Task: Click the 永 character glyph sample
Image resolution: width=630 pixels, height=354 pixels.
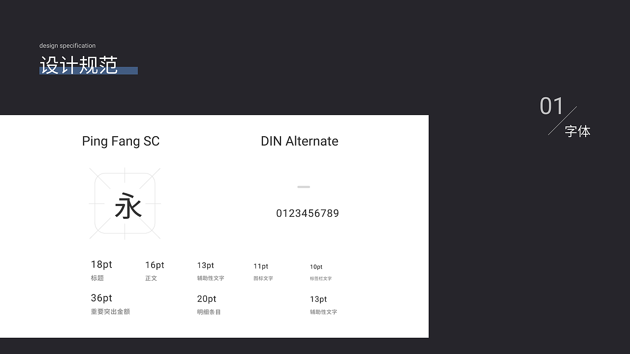Action: pos(128,206)
